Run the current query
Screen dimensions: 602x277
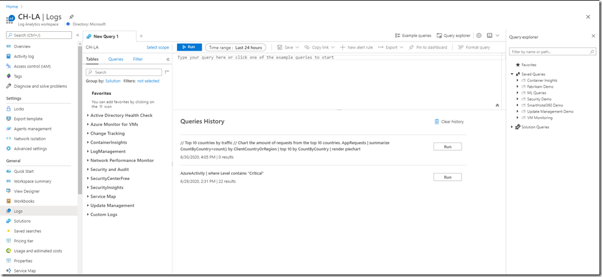click(x=189, y=47)
